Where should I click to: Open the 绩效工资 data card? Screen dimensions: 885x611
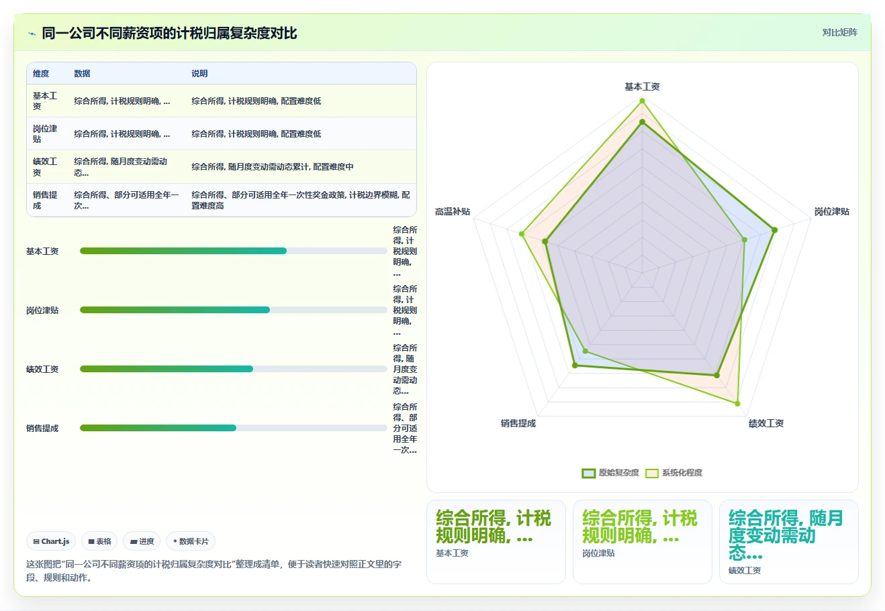[x=789, y=542]
